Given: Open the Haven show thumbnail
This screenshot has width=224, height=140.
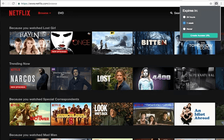Looking at the screenshot, I should (30, 43).
